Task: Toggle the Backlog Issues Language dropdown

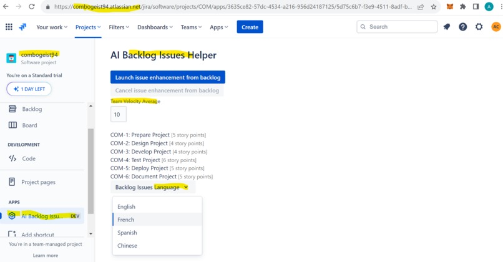Action: [153, 187]
